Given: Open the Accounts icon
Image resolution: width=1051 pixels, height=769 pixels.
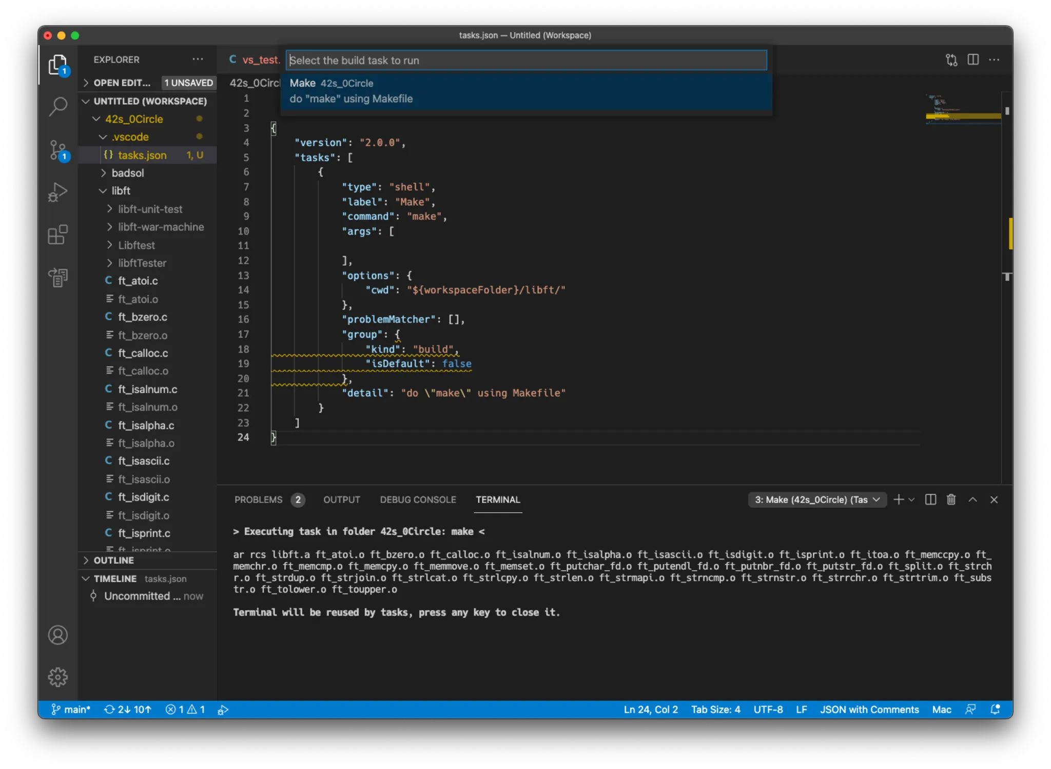Looking at the screenshot, I should pos(57,636).
